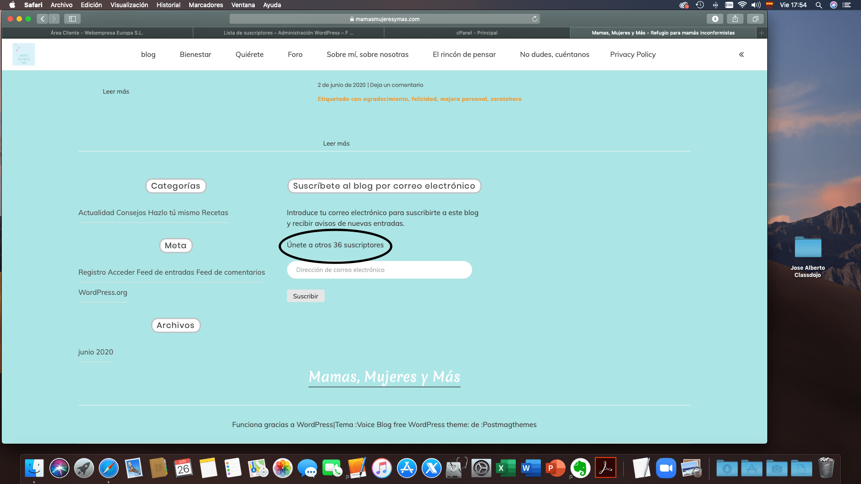
Task: Click Mamas, Mujeres y Más footer title
Action: (x=384, y=376)
